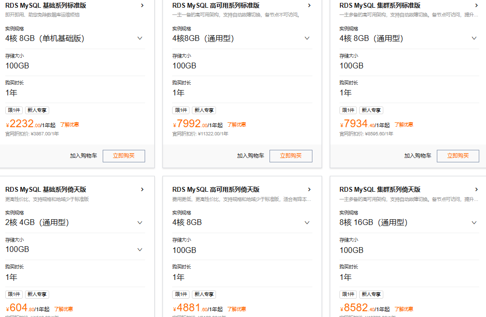Viewport: 486px width, 317px height.
Task: Open 了解优惠 link next to ¥604.80
Action: click(x=63, y=309)
